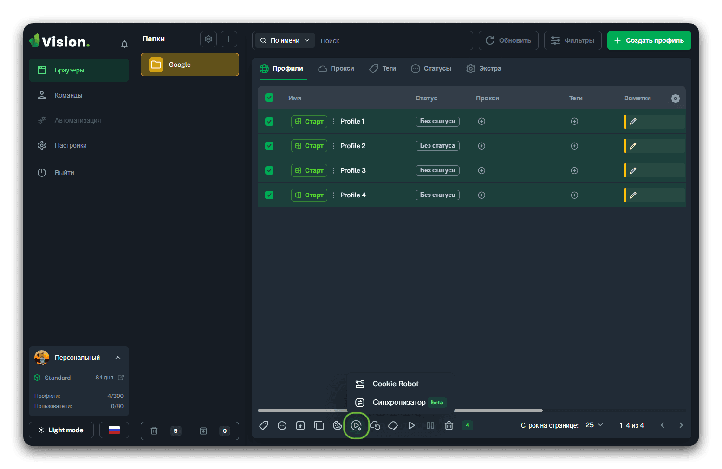Collapse the Персональный account panel
The width and height of the screenshot is (722, 469).
pos(118,358)
